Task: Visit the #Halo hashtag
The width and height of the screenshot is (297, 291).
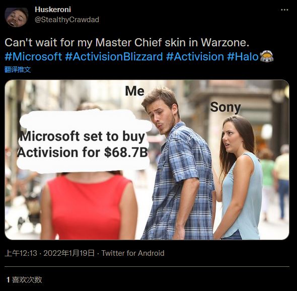Action: point(243,57)
